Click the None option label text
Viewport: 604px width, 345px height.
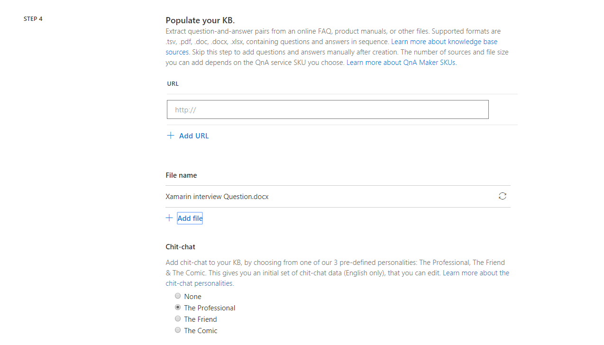(x=192, y=297)
